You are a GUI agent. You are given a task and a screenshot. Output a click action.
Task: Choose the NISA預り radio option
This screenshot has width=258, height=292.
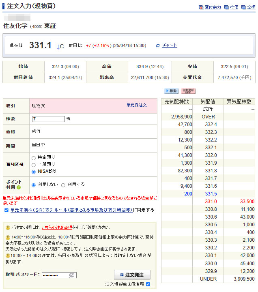(33, 172)
